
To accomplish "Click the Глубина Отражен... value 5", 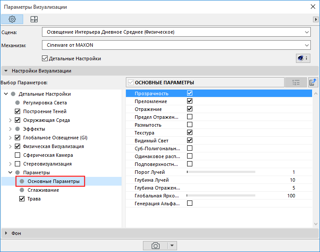I will pos(294,188).
